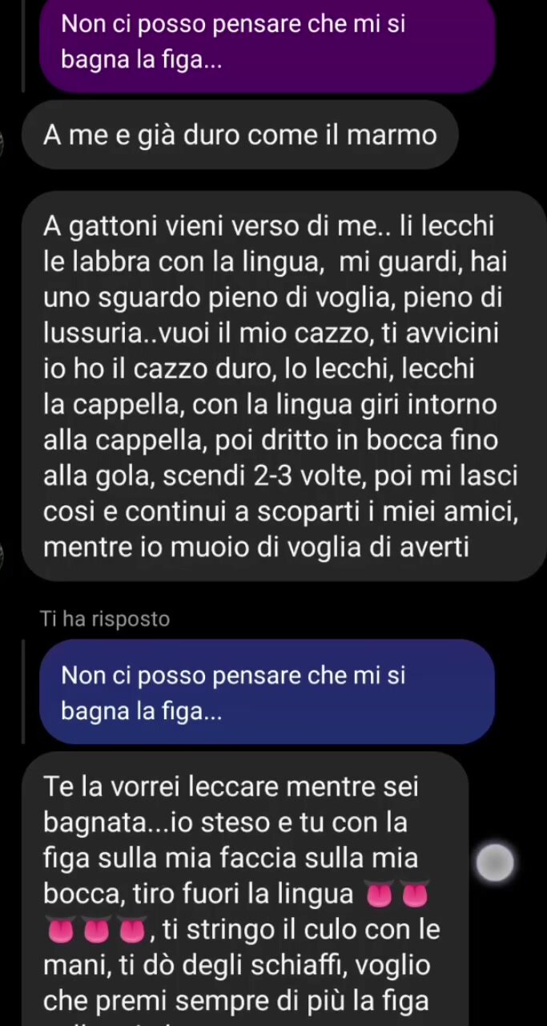This screenshot has width=547, height=1026.
Task: Tap the line containing 'scendi 2-3 volte'
Action: coord(280,477)
